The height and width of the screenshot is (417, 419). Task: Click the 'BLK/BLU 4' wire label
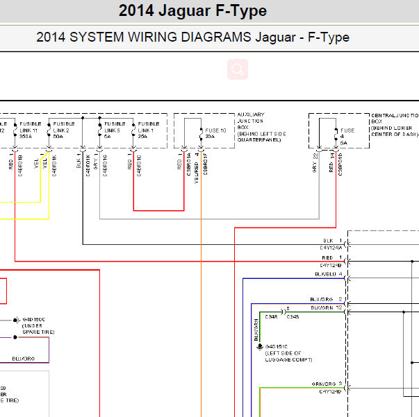tap(329, 274)
